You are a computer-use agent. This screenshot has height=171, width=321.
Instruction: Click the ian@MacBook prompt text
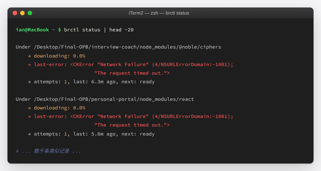coord(32,30)
